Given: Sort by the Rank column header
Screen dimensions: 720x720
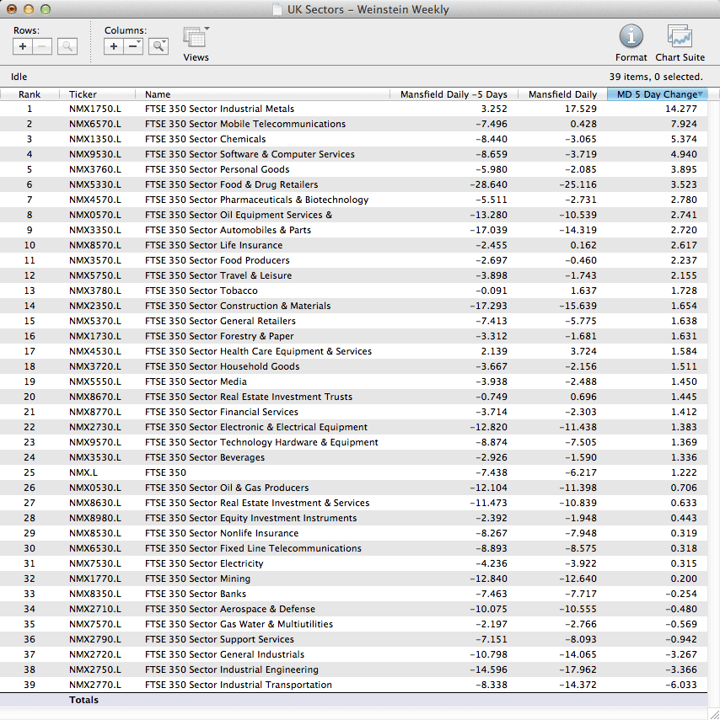Looking at the screenshot, I should pos(30,94).
